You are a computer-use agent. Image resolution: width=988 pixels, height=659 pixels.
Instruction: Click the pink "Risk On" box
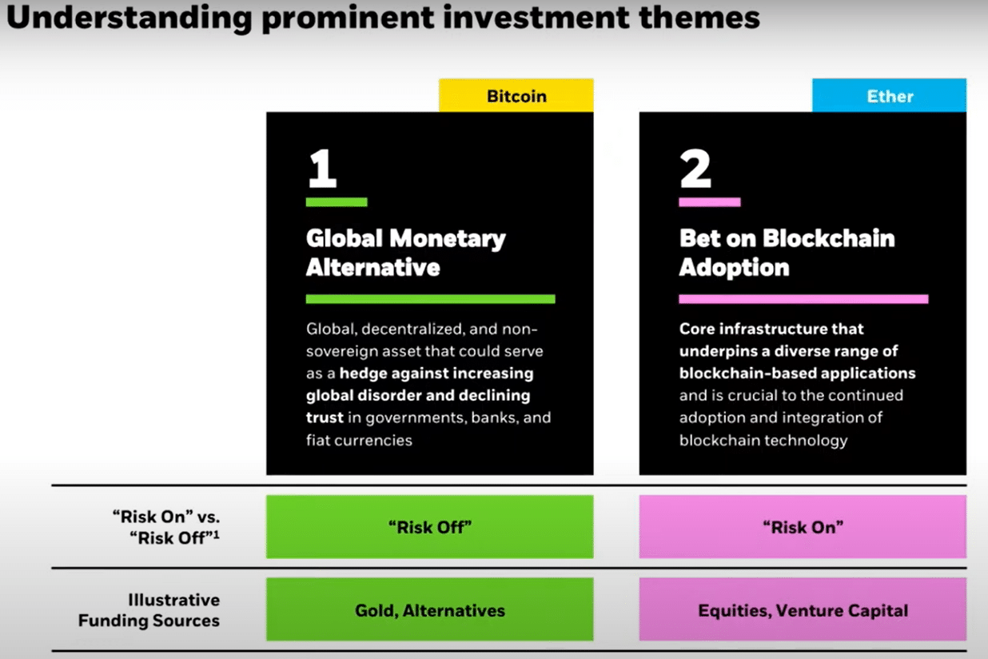pos(803,526)
